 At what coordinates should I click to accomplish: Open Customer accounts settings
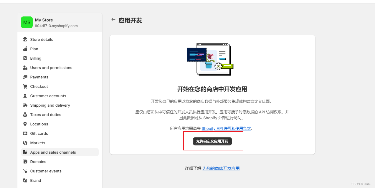pos(60,96)
